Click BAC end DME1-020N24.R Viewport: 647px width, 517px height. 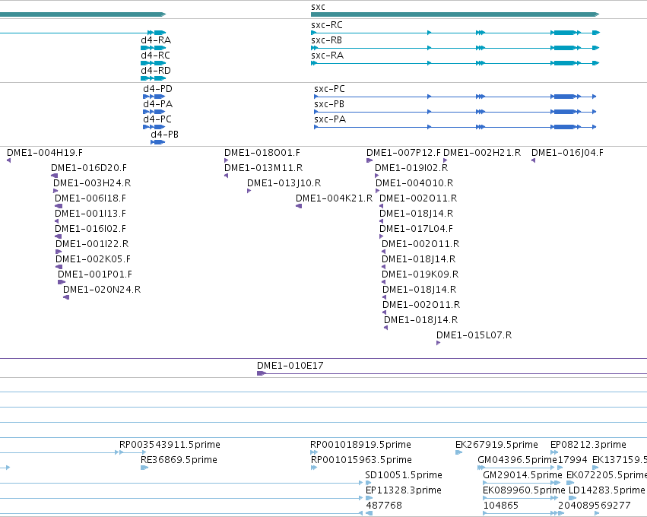tap(102, 290)
